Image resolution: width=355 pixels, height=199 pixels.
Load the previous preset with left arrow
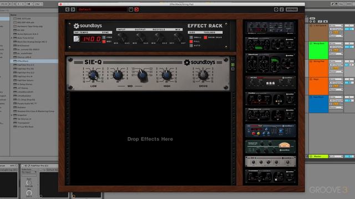(x=67, y=9)
